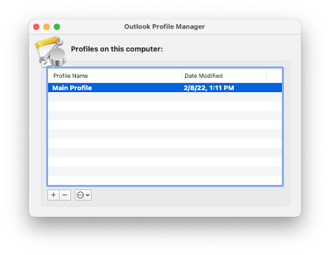Click the Profiles on this computer heading

tap(117, 49)
